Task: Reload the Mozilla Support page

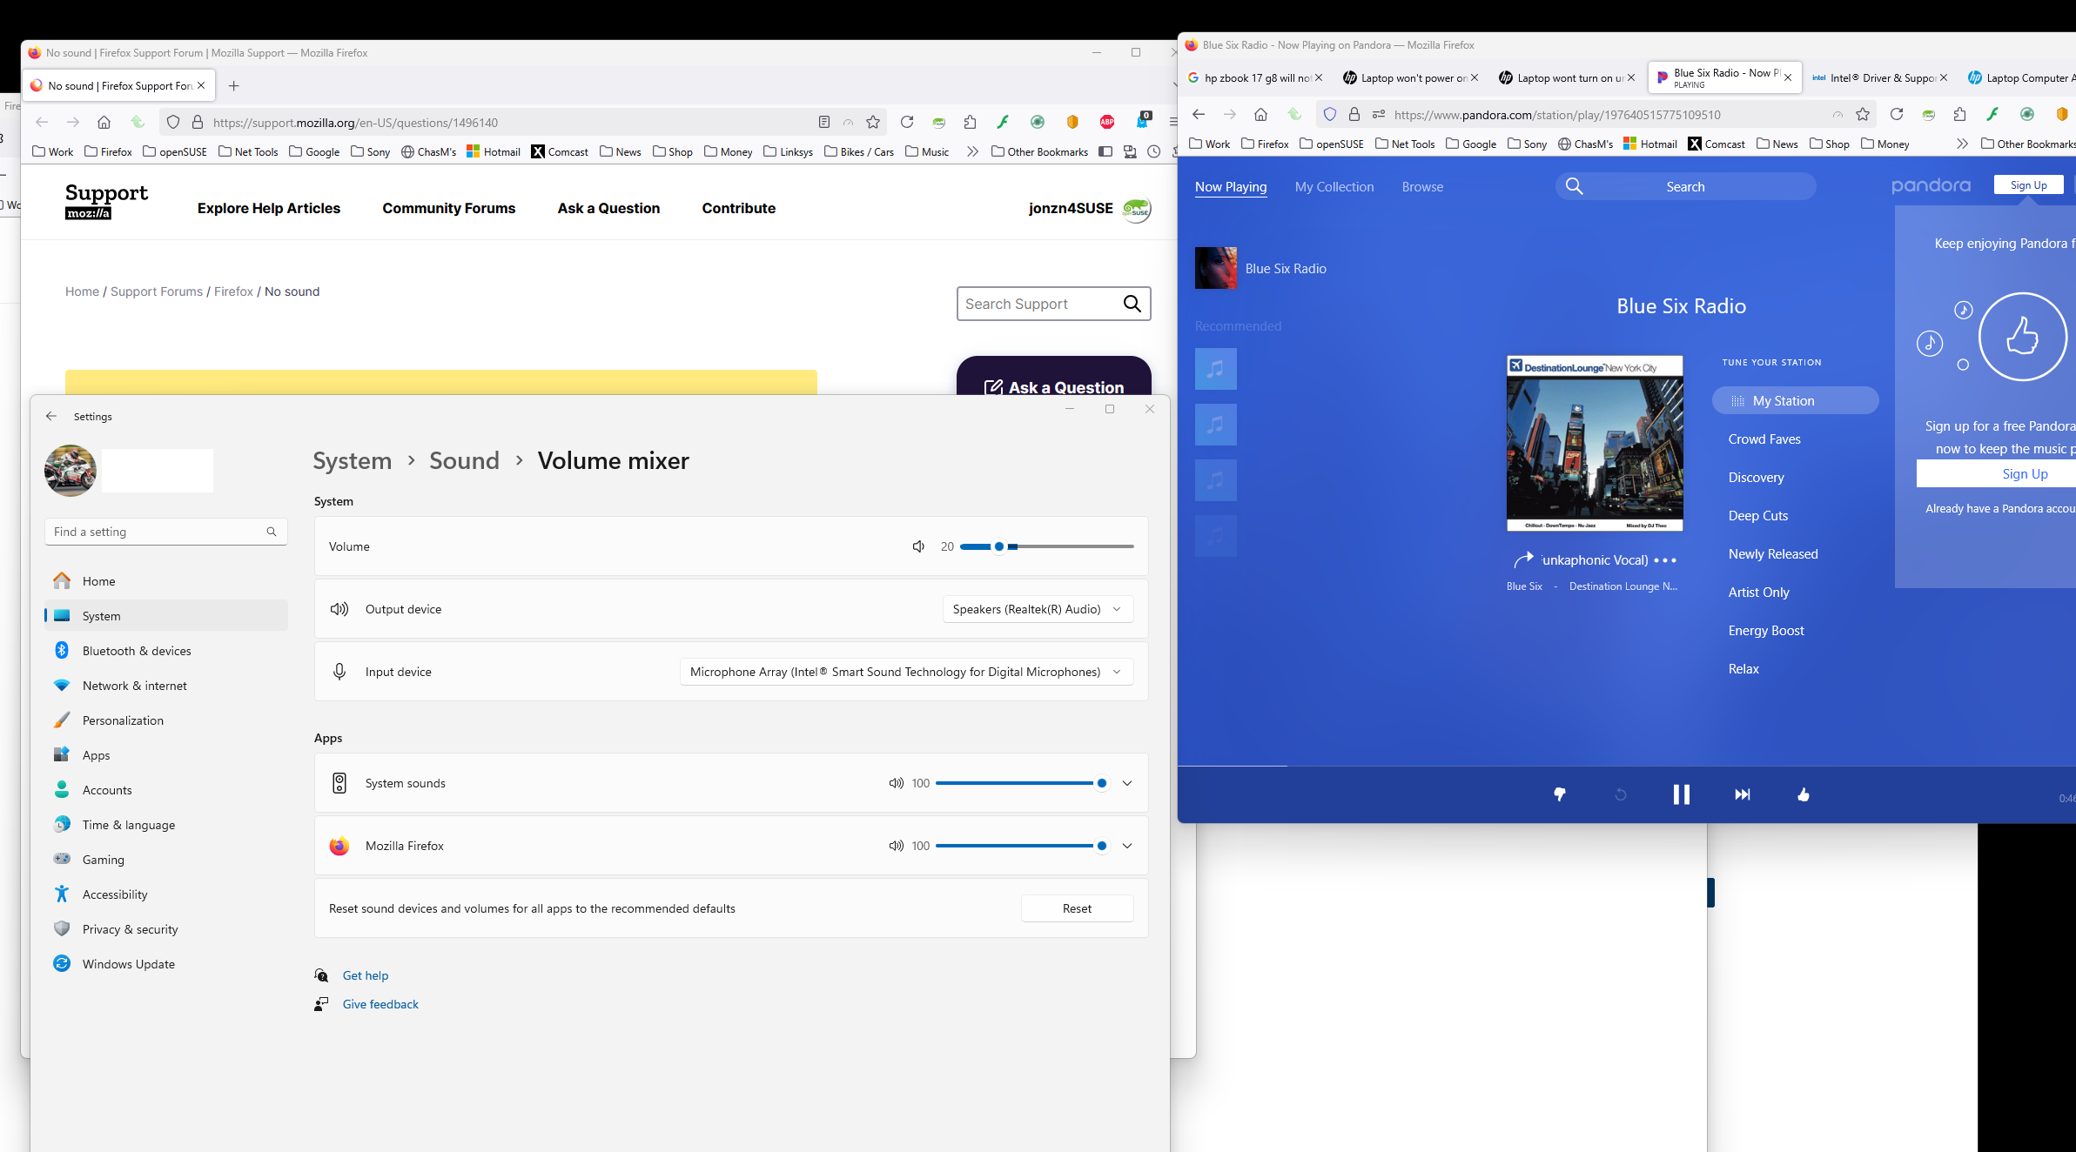Action: coord(907,122)
